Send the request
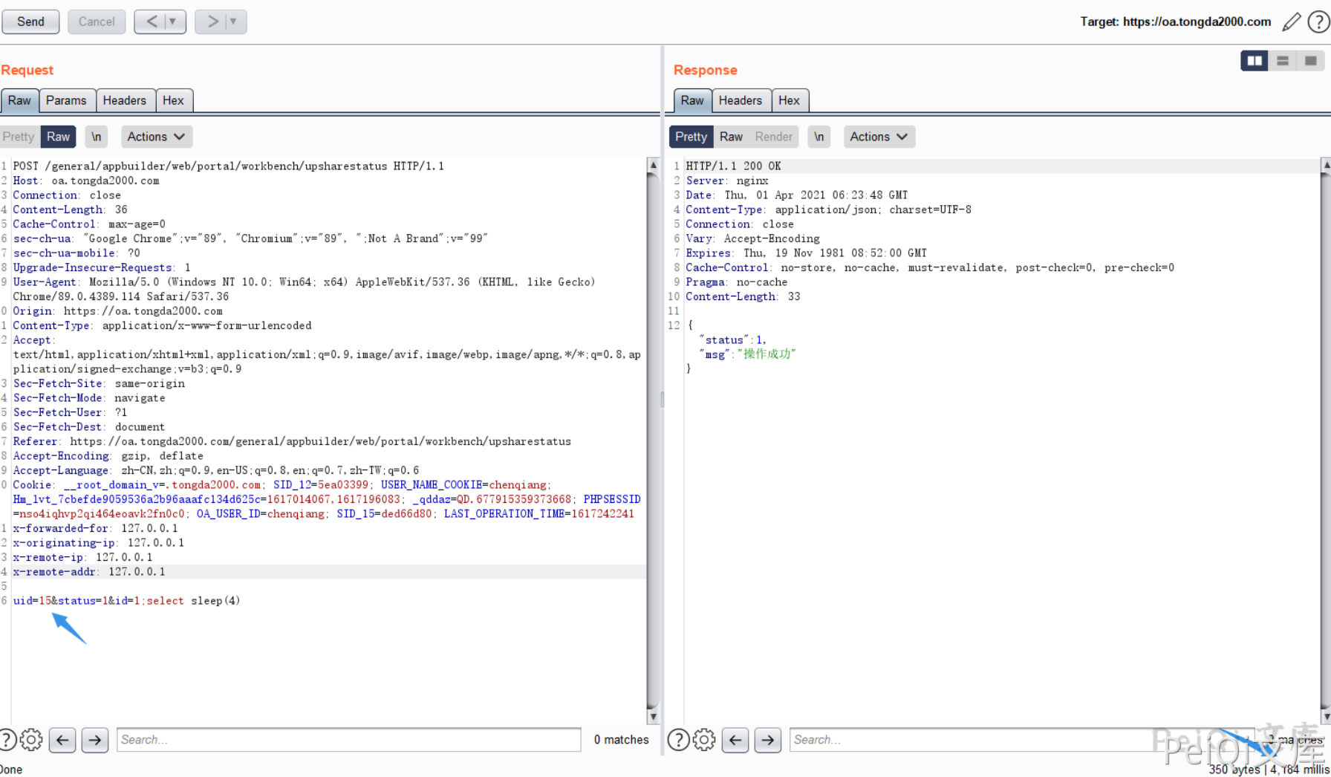Viewport: 1331px width, 777px height. pyautogui.click(x=30, y=22)
